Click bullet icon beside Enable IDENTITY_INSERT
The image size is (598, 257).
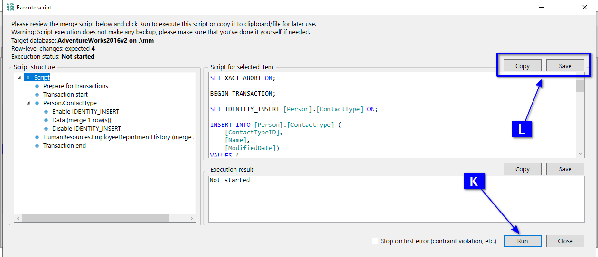coord(46,112)
